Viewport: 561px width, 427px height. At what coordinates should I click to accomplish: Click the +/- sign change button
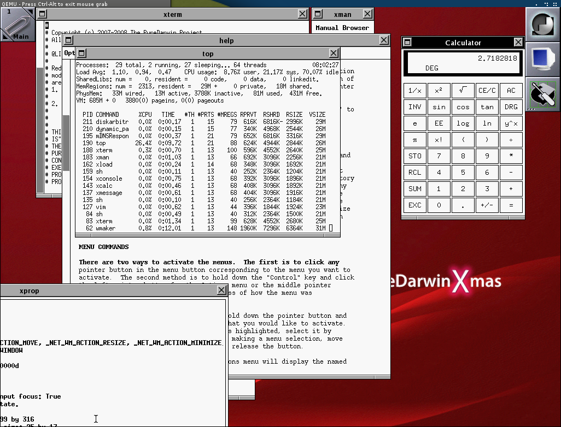[487, 205]
